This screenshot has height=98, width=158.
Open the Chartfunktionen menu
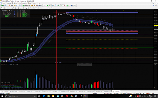(22, 3)
